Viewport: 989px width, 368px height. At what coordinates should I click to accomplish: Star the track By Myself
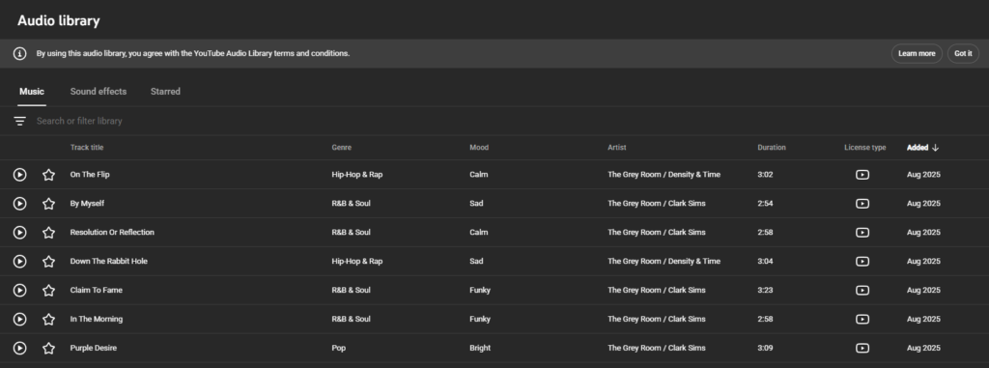[x=48, y=204]
